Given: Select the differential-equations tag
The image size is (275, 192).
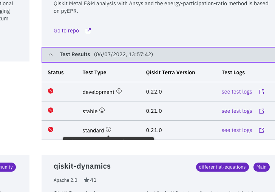Looking at the screenshot, I should [x=222, y=167].
